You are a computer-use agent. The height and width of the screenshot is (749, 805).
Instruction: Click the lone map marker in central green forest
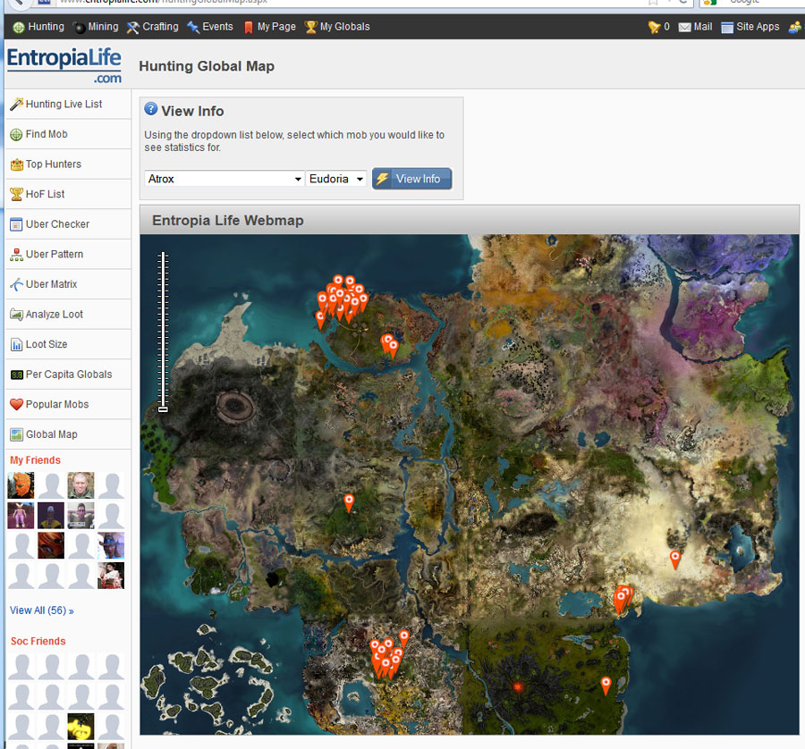tap(349, 503)
